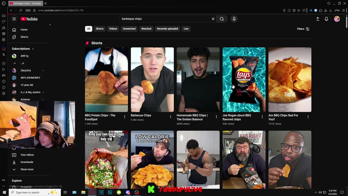Open the YouTube account avatar menu
Image resolution: width=348 pixels, height=196 pixels.
click(x=337, y=19)
